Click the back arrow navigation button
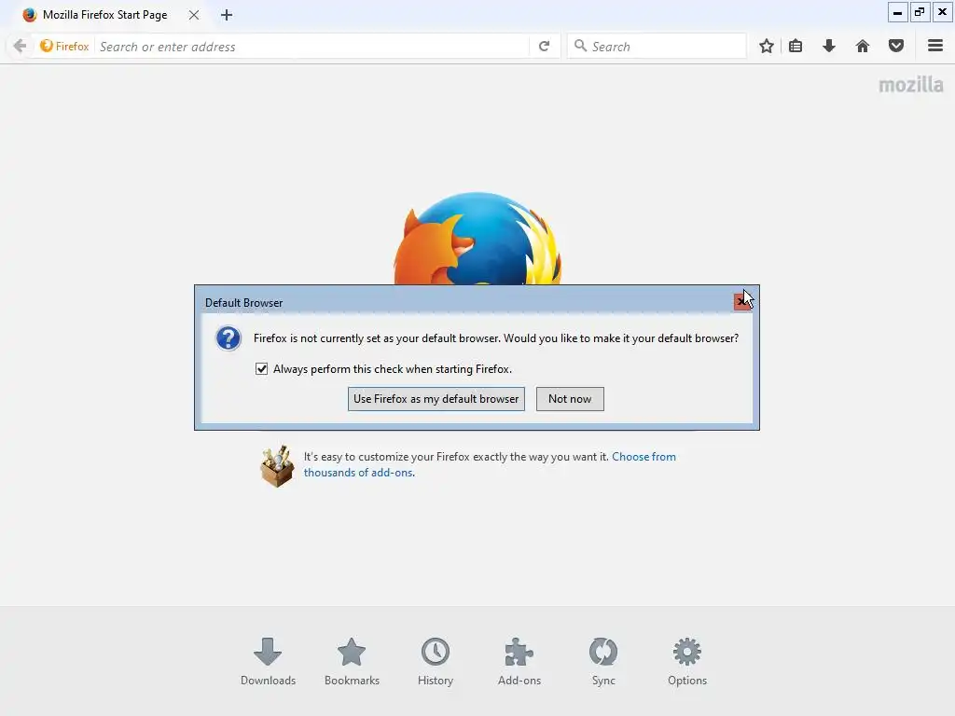Viewport: 955px width, 716px height. pyautogui.click(x=20, y=47)
